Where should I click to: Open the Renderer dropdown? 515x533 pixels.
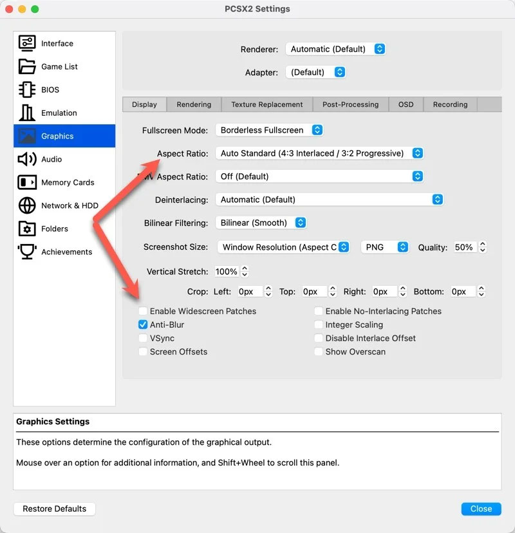pyautogui.click(x=335, y=49)
